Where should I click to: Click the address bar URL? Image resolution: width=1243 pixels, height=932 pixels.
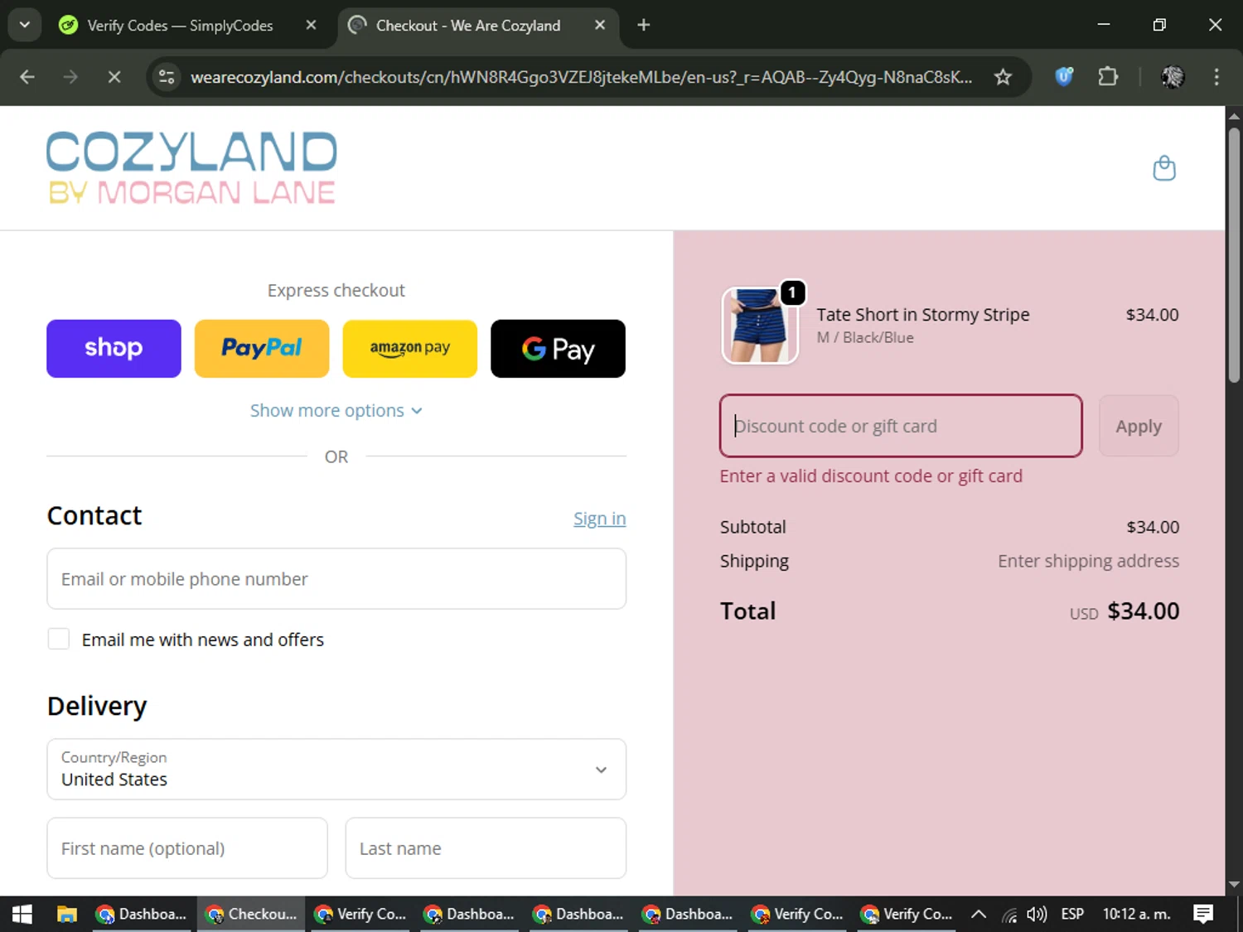pos(582,77)
